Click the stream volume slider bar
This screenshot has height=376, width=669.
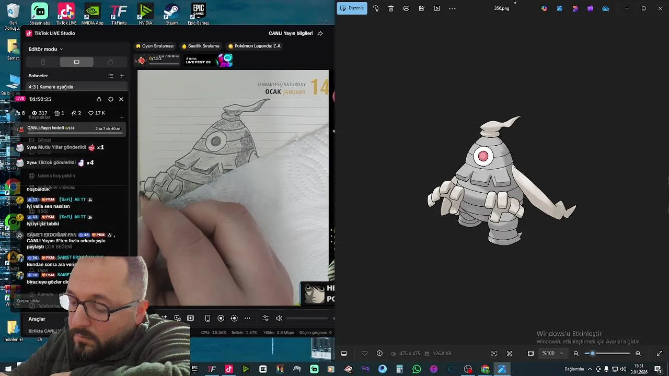coord(307,318)
